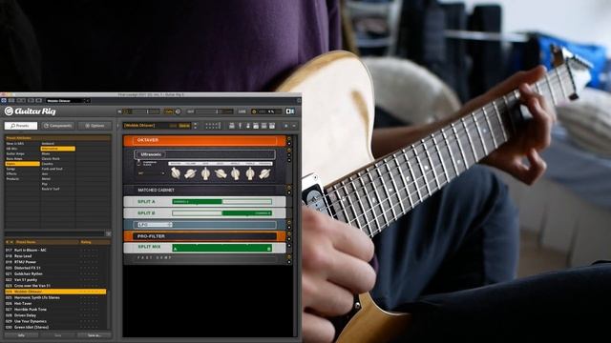This screenshot has width=611, height=343.
Task: Open the LFO module preset dropdown
Action: coord(155,225)
